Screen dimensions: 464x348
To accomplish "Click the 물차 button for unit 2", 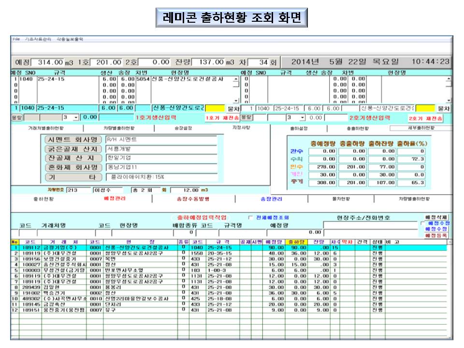I will pyautogui.click(x=443, y=109).
